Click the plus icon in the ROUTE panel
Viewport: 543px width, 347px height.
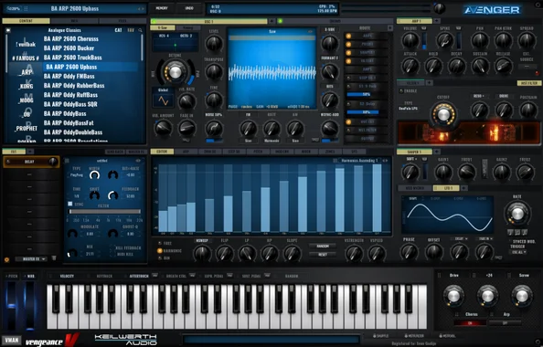click(x=390, y=28)
